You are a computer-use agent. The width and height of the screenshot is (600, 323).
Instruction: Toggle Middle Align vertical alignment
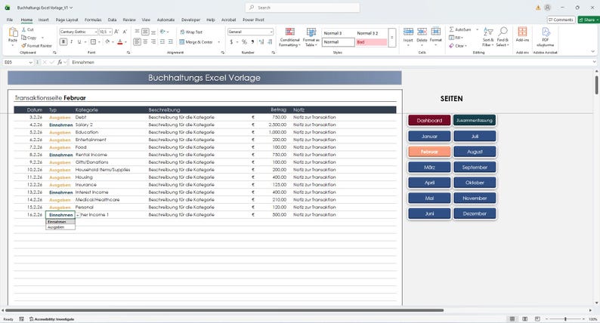pos(145,32)
